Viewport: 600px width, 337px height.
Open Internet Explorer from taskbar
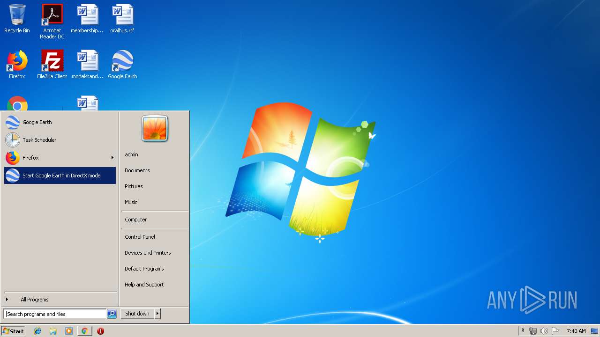point(37,331)
